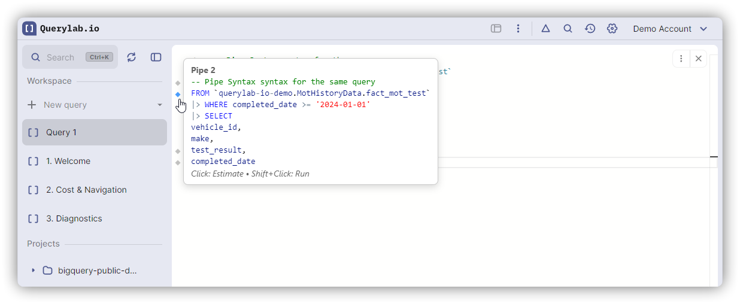Open the header three-dot overflow menu
The height and width of the screenshot is (304, 740).
tap(518, 29)
